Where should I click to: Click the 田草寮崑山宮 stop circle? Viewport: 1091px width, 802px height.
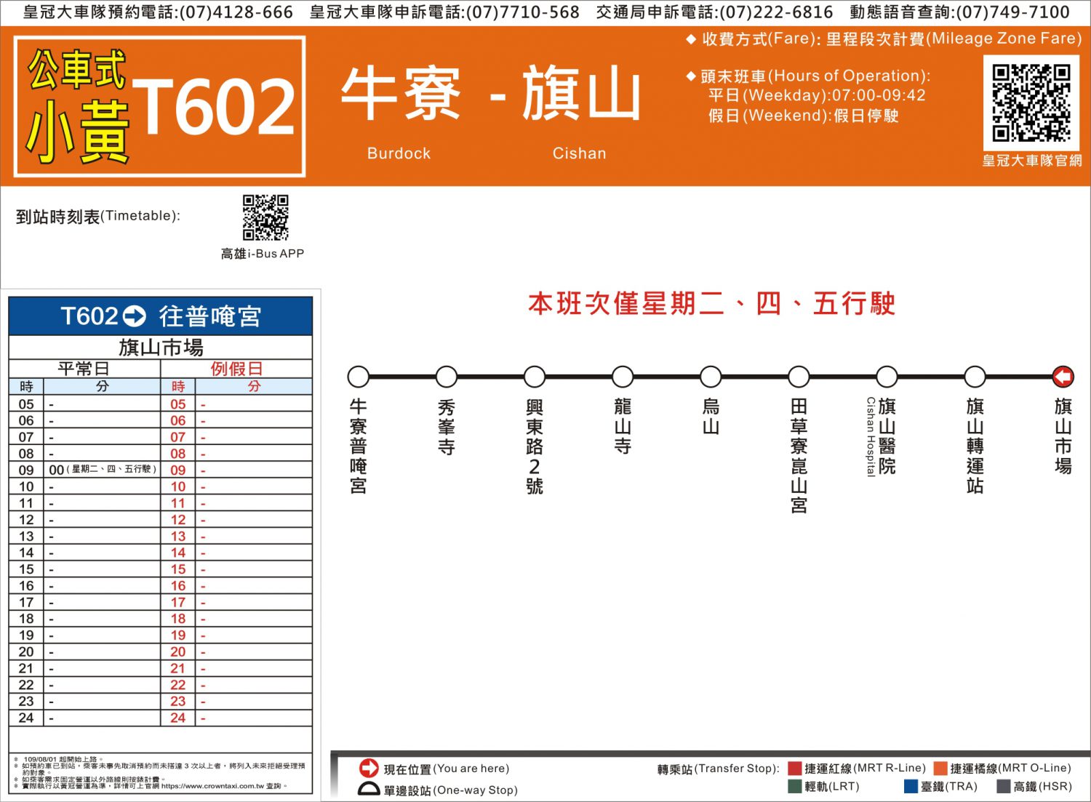799,377
